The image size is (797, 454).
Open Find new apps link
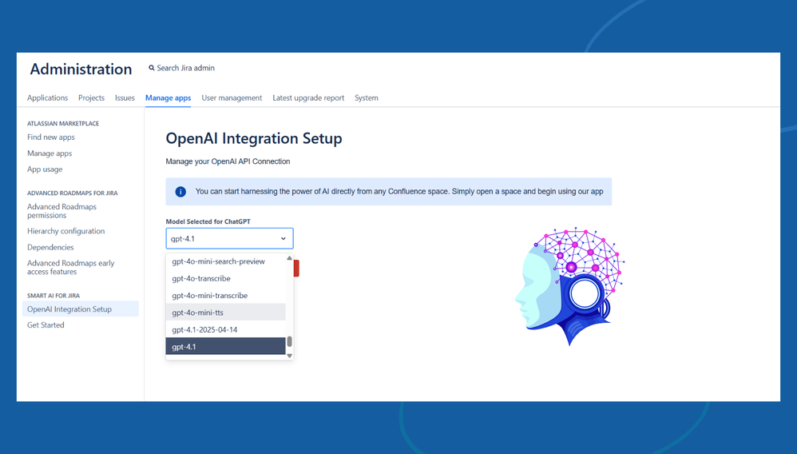51,137
